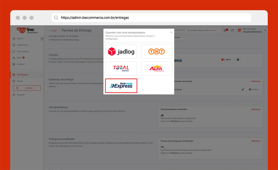Click the Suporte wrench icon
The width and height of the screenshot is (278, 170).
(14, 95)
